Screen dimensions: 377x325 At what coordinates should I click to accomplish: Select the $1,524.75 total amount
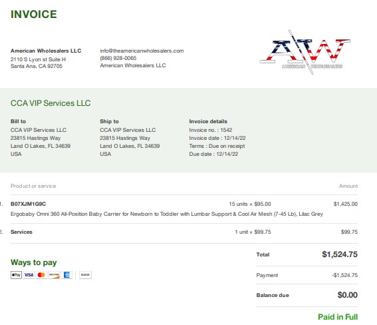(340, 254)
